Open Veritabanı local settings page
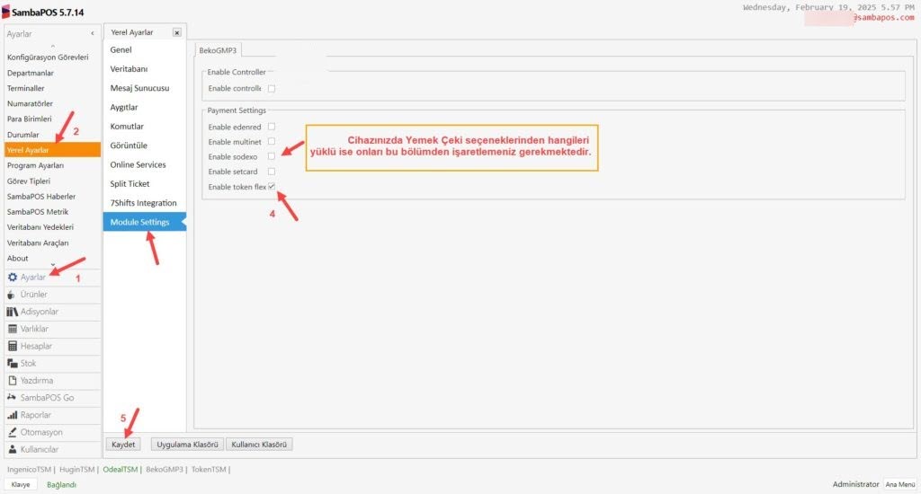 pyautogui.click(x=145, y=69)
